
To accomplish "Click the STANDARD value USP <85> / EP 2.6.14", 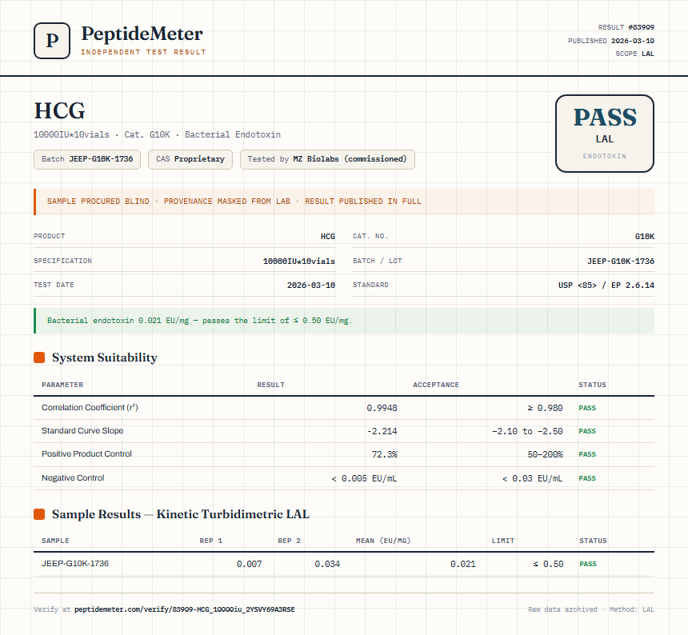I will point(606,285).
